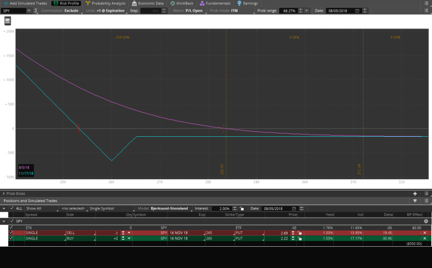Image resolution: width=432 pixels, height=268 pixels.
Task: Click the gear icon in the SPY row
Action: (425, 221)
